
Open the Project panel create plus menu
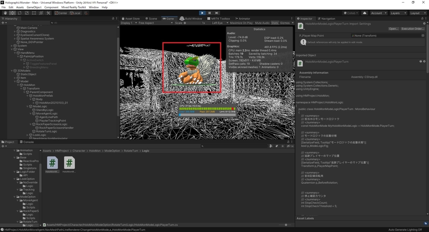[x=4, y=146]
